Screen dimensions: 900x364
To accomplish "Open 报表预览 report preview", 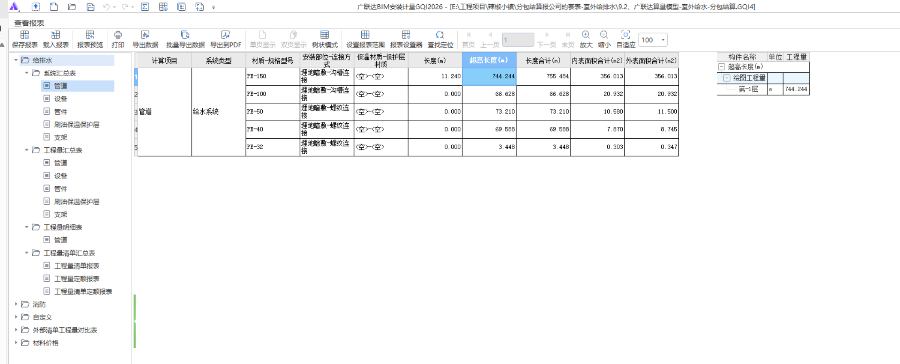I will pyautogui.click(x=90, y=39).
